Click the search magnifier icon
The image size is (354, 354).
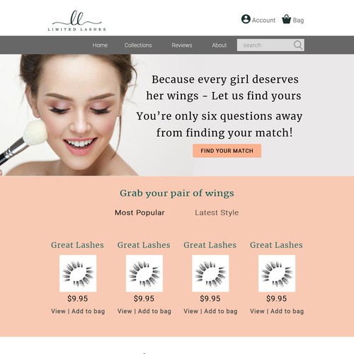coord(298,45)
